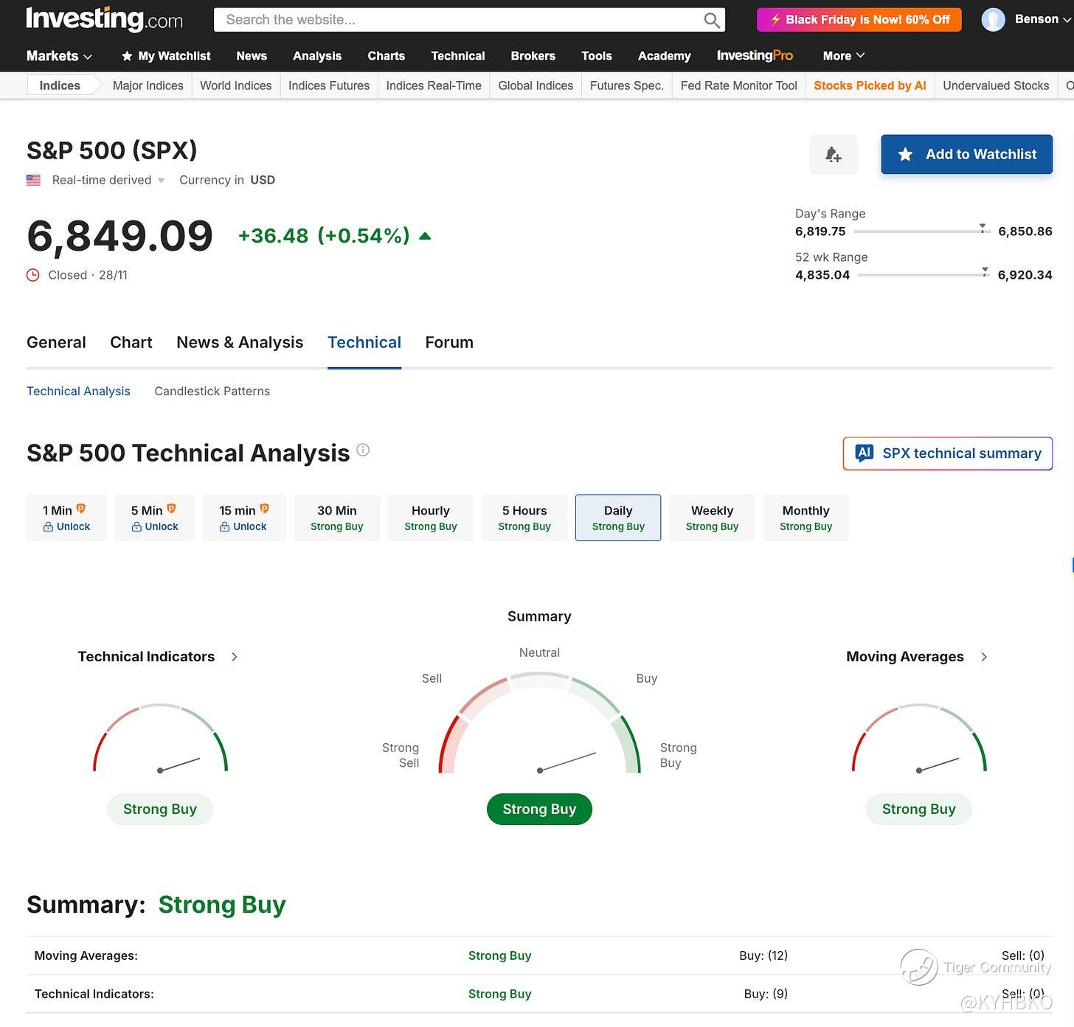This screenshot has height=1027, width=1074.
Task: Click the Summary Strong Buy gauge
Action: click(x=539, y=726)
